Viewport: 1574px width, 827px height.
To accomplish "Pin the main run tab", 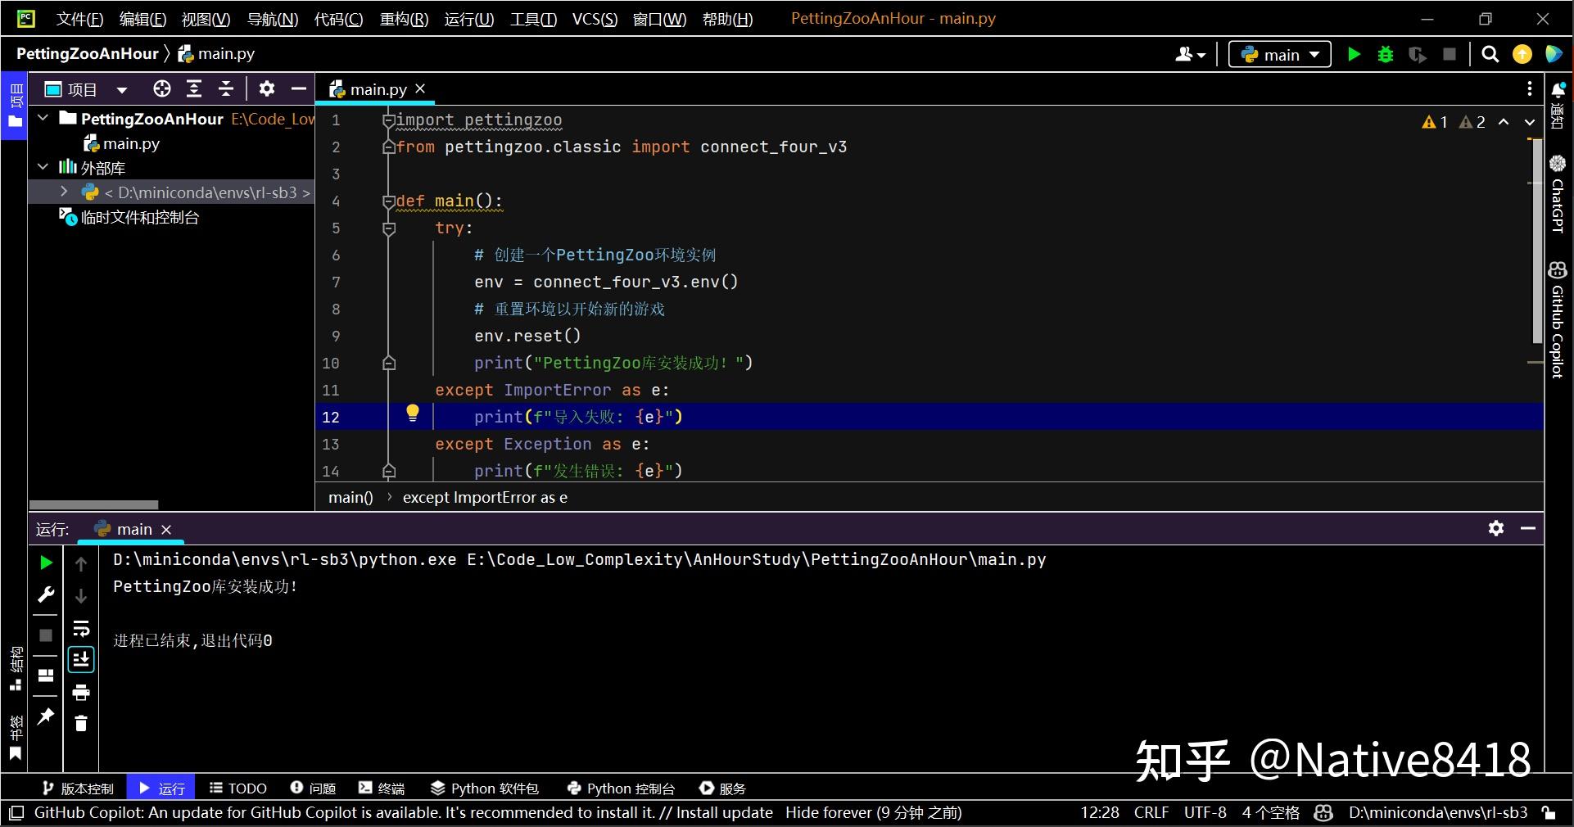I will (x=46, y=716).
